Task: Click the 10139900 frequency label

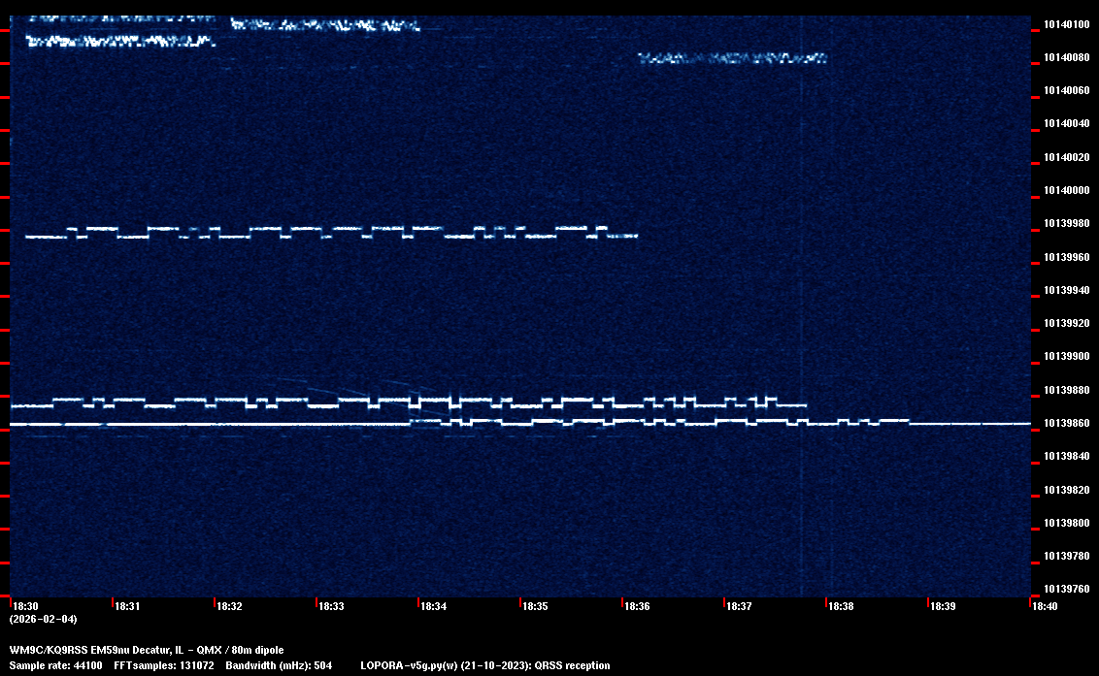Action: (1065, 357)
